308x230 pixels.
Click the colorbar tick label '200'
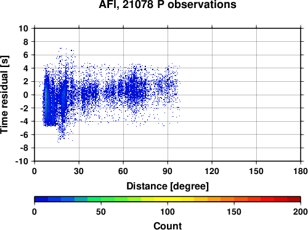(301, 212)
